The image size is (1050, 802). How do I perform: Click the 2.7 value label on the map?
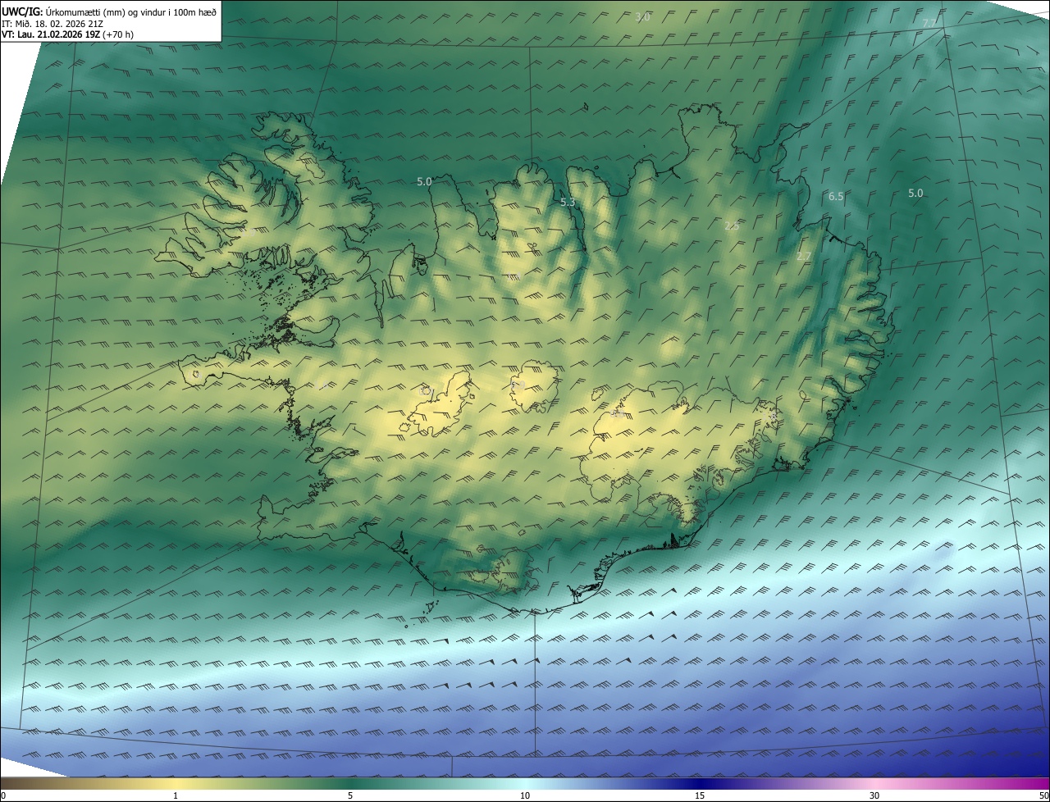[804, 257]
